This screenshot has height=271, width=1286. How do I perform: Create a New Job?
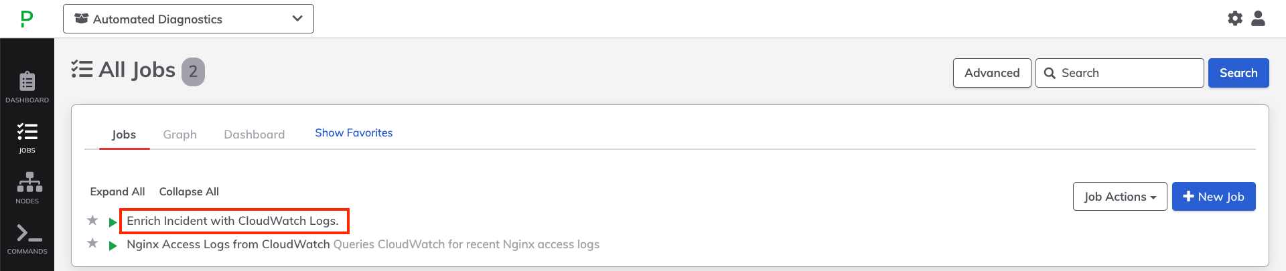1214,197
